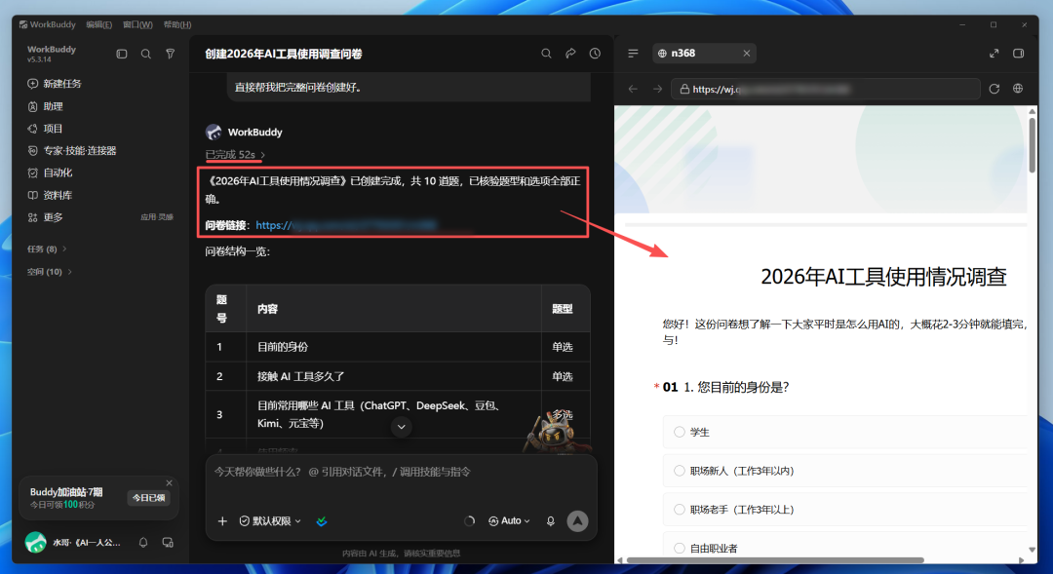The image size is (1053, 574).
Task: Go back in the embedded browser
Action: coord(634,89)
